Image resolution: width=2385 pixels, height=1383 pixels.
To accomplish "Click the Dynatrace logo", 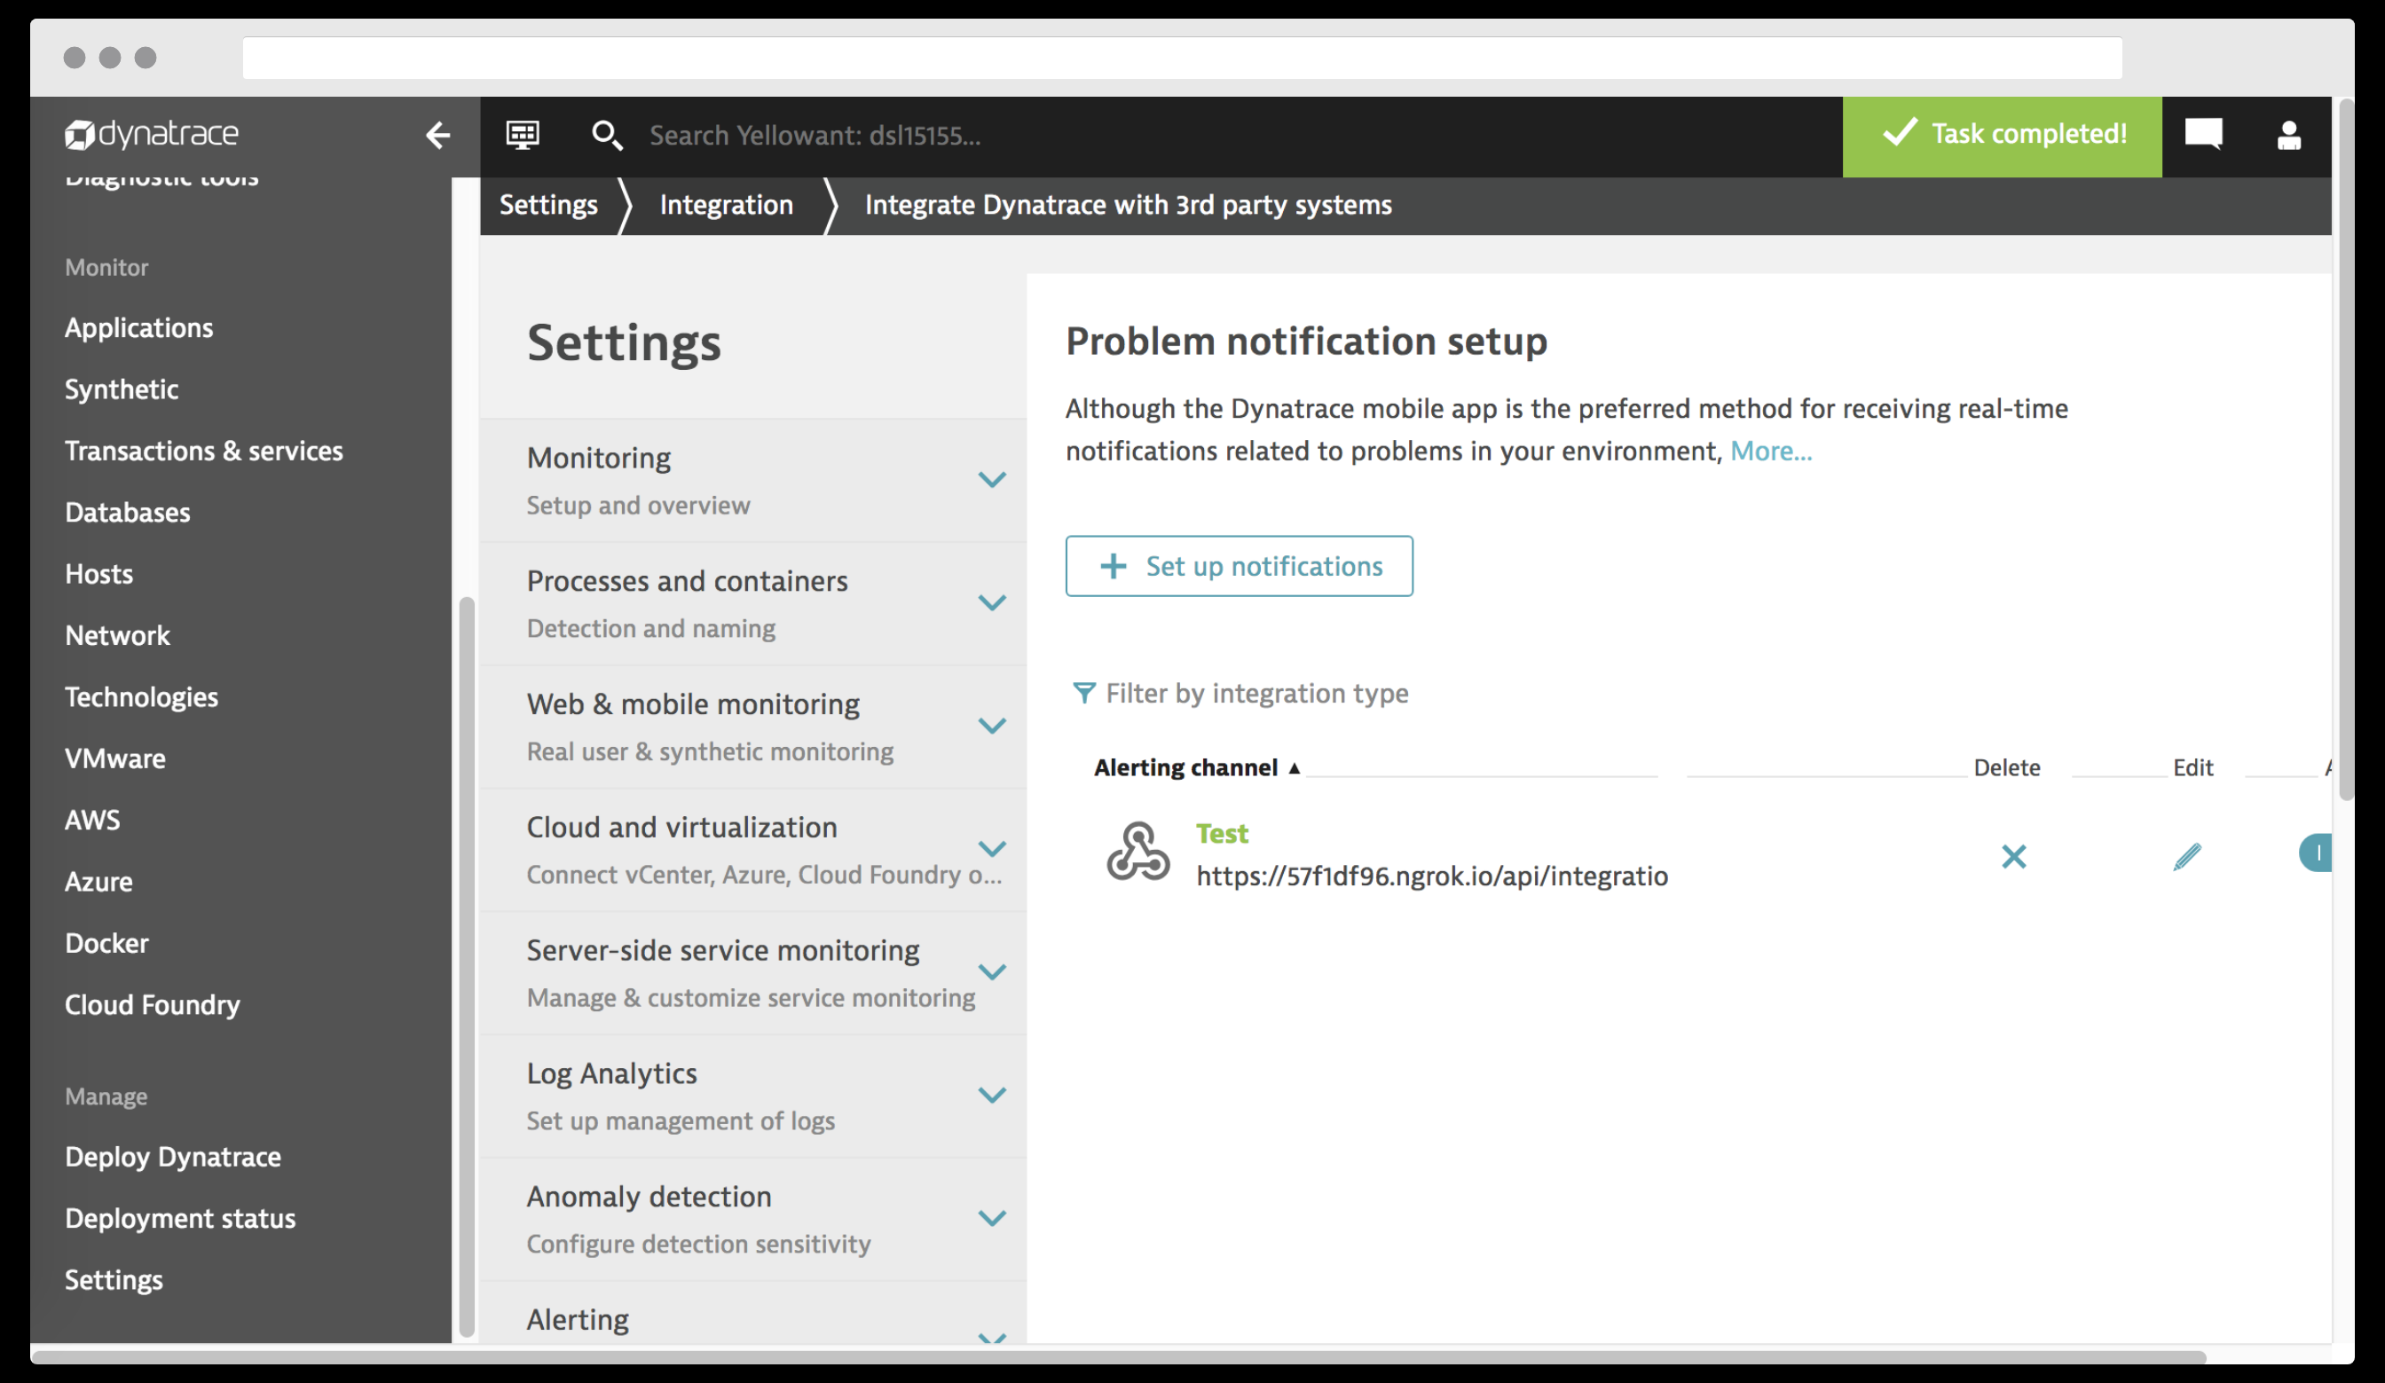I will click(152, 134).
